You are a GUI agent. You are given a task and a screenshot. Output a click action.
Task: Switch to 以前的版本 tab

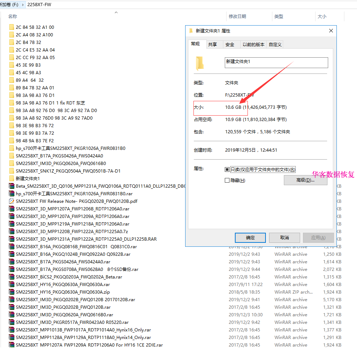pyautogui.click(x=253, y=44)
